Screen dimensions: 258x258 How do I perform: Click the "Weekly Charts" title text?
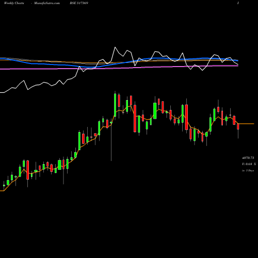(x=14, y=3)
